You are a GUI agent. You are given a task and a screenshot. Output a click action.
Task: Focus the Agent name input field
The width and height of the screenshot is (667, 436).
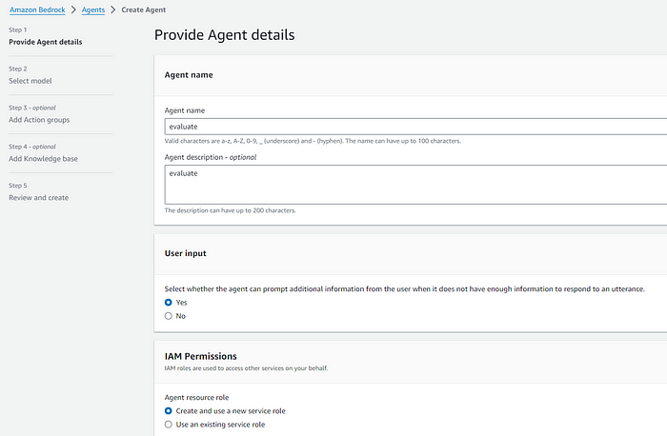point(415,127)
